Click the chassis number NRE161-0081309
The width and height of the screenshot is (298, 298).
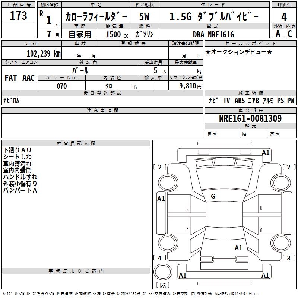(x=250, y=118)
